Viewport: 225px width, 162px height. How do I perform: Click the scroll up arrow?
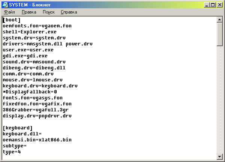[x=219, y=20]
